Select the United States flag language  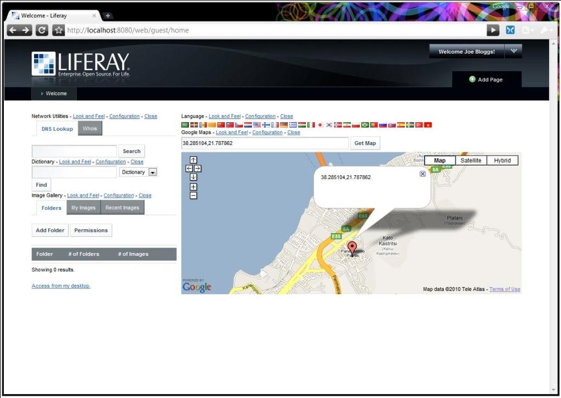[257, 125]
